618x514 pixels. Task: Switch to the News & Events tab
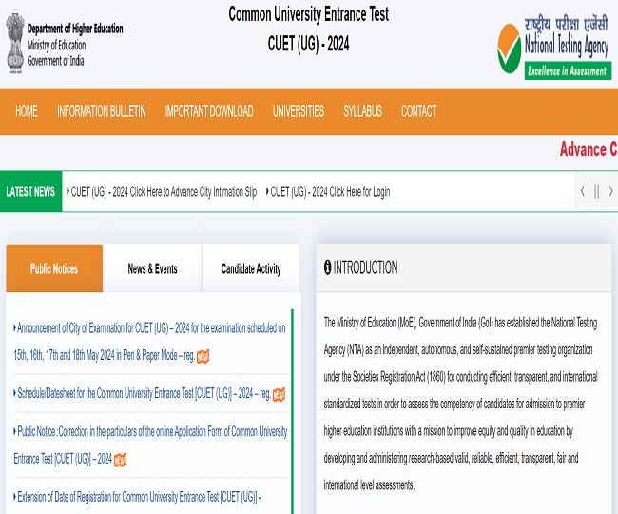coord(152,269)
